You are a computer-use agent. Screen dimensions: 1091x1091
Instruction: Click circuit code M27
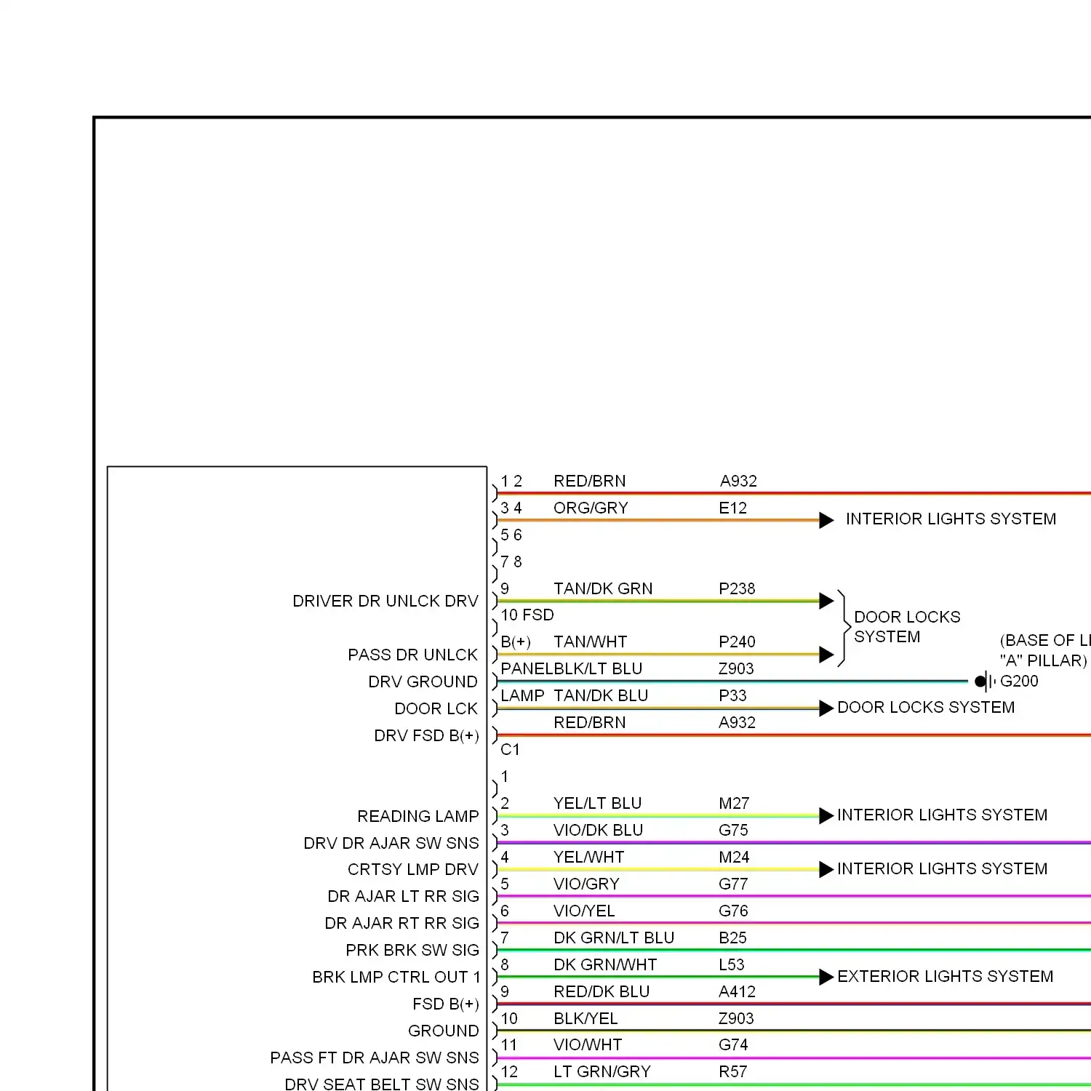pyautogui.click(x=734, y=803)
